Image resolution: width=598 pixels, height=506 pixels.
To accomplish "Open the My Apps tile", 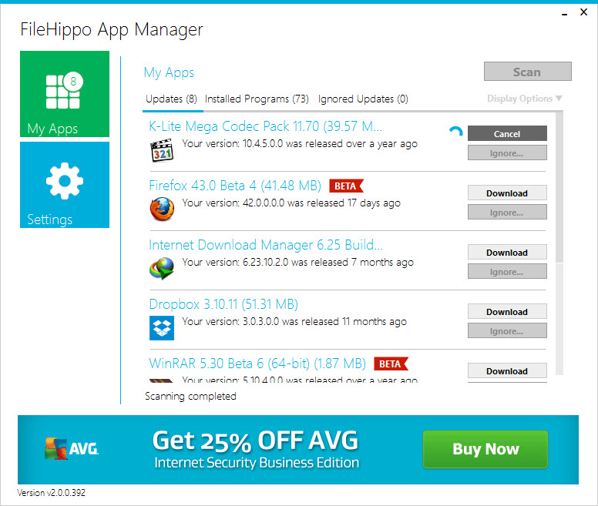I will click(x=65, y=94).
